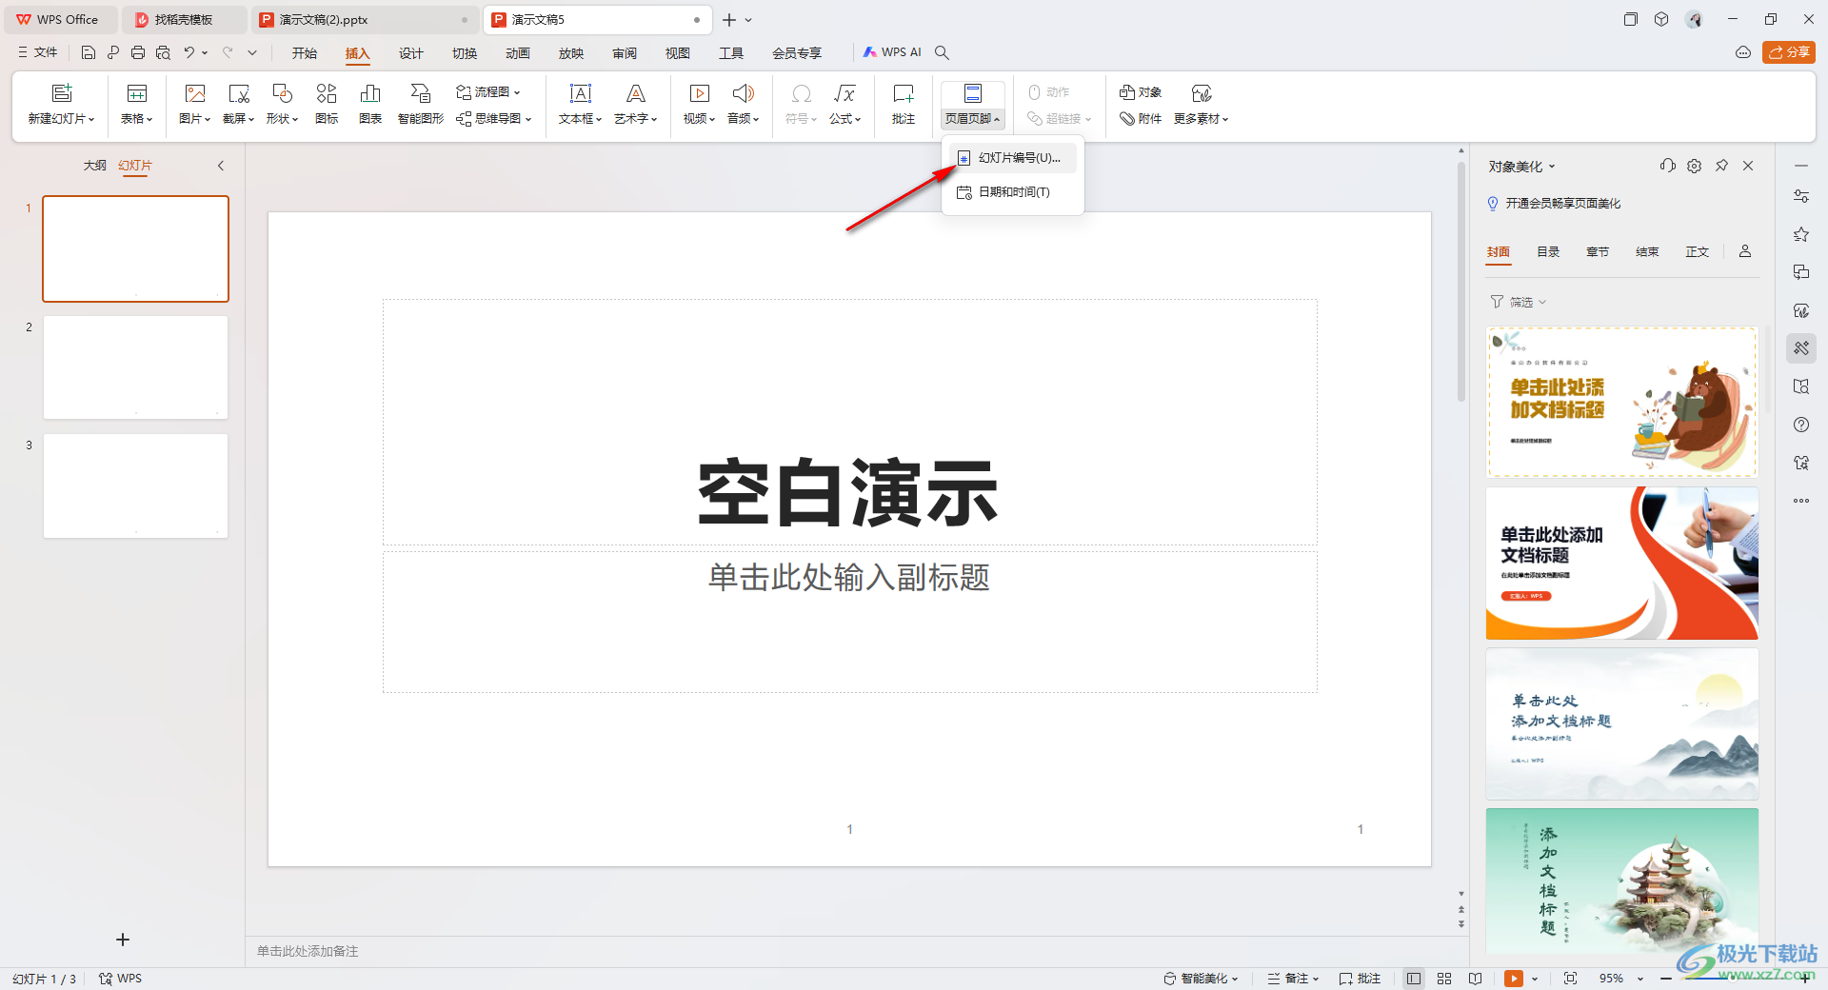The width and height of the screenshot is (1828, 990).
Task: Toggle normal view button in status bar
Action: click(1414, 979)
